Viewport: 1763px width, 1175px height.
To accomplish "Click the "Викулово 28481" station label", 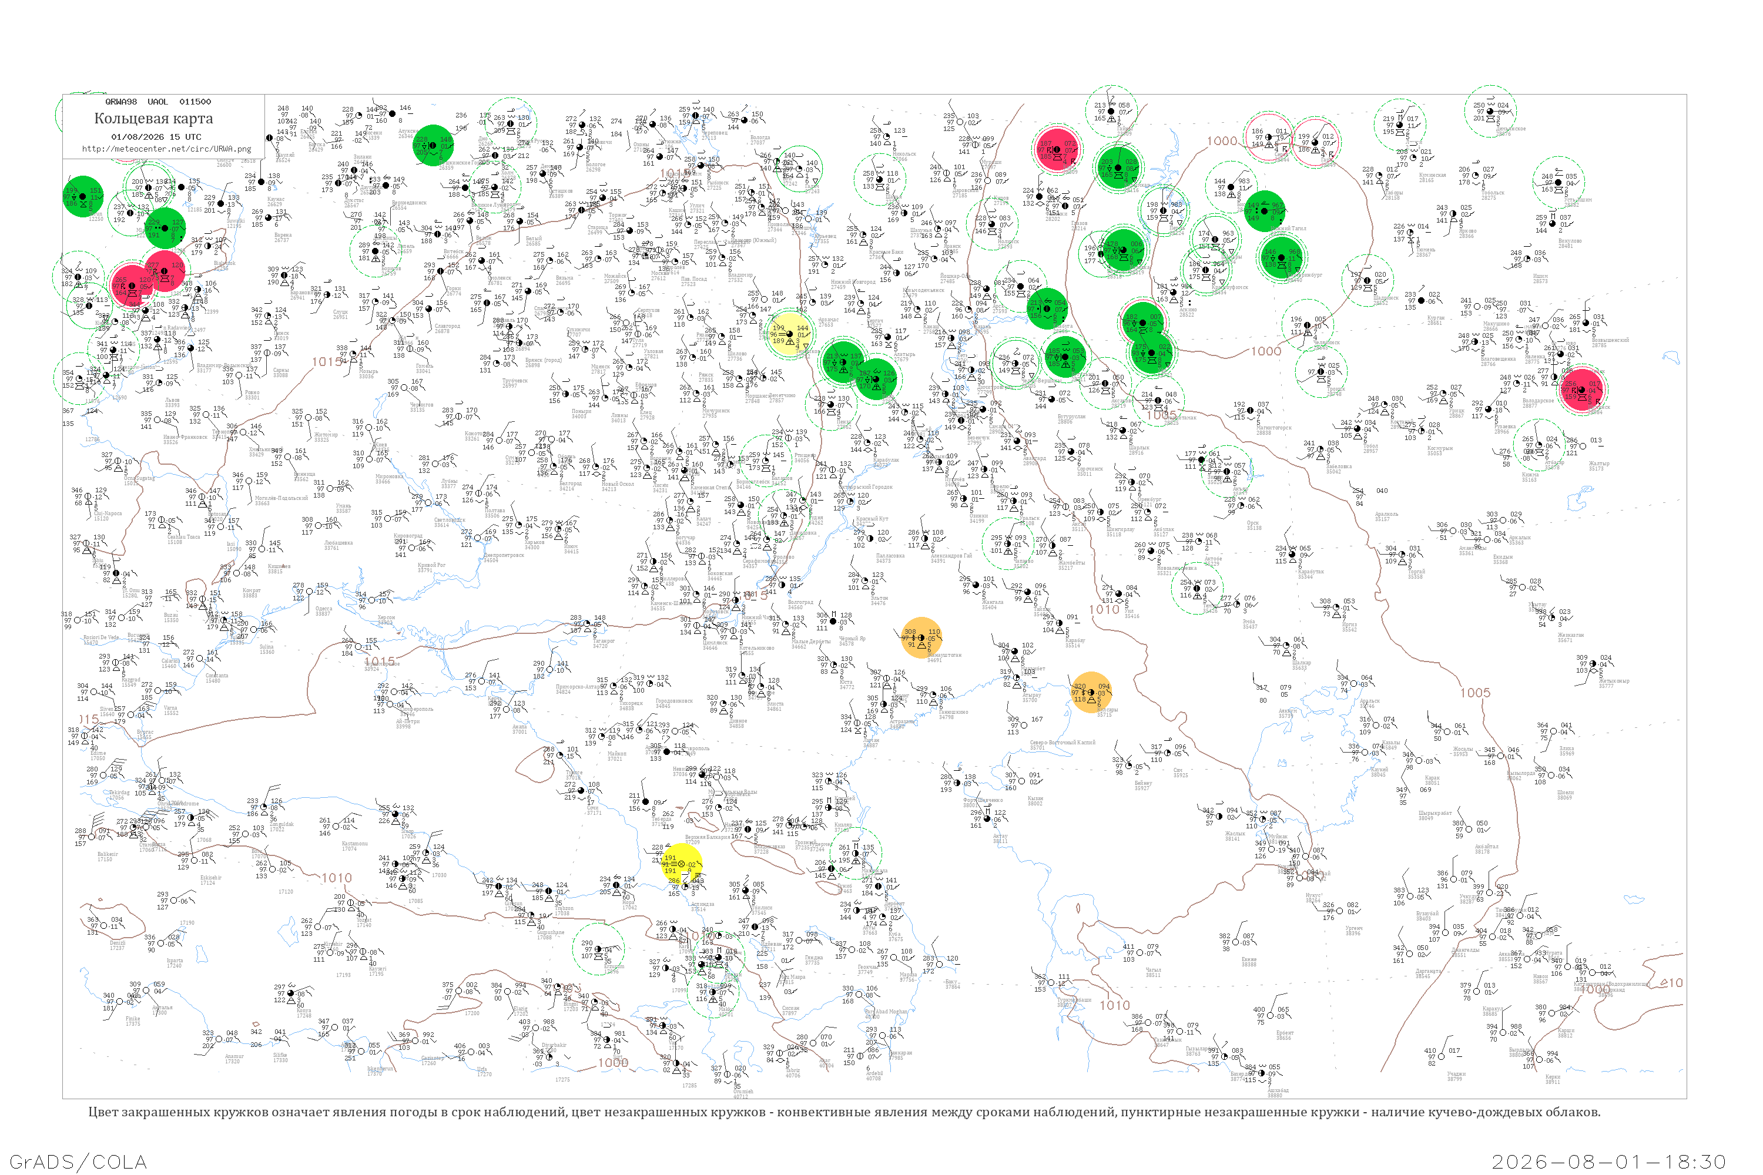I will point(1570,243).
